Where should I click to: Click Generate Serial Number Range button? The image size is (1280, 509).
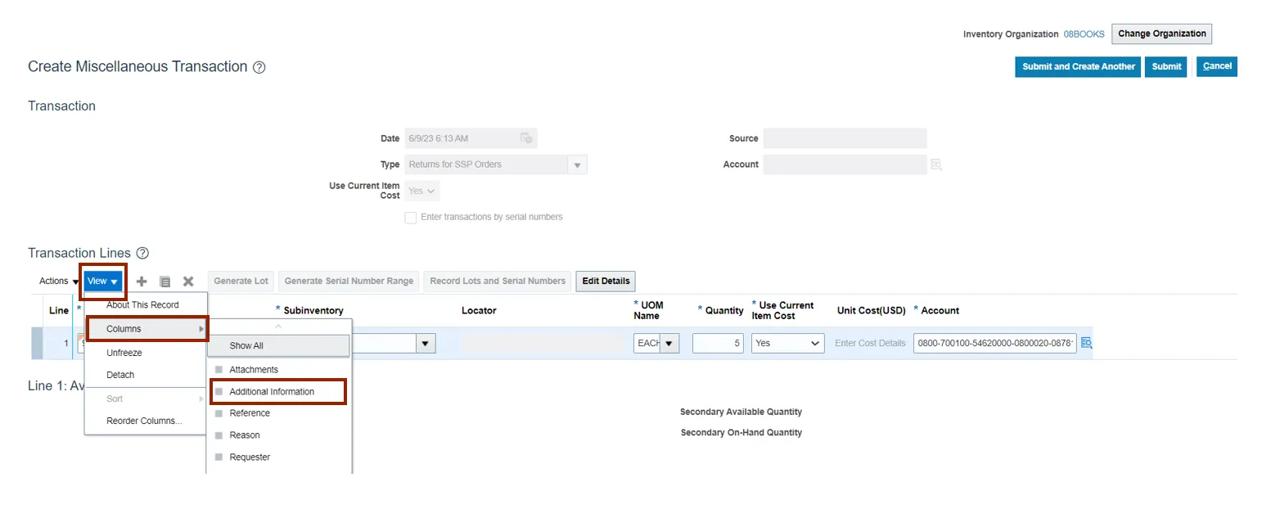(349, 281)
